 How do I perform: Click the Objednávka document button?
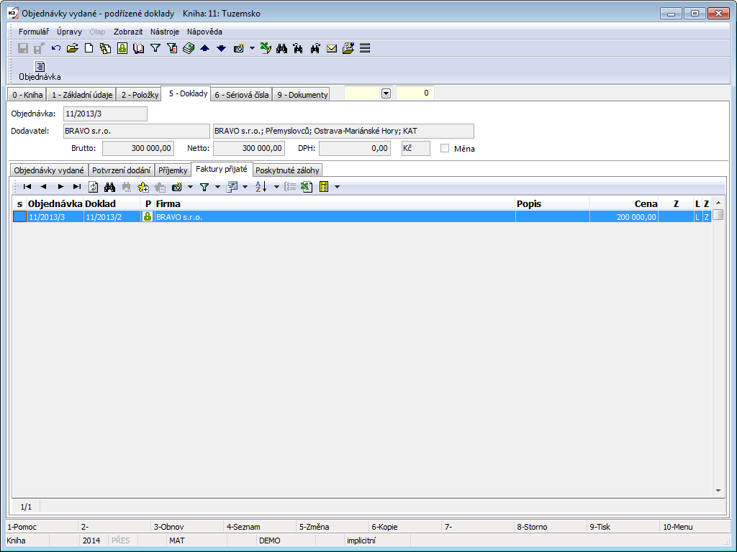pos(40,71)
